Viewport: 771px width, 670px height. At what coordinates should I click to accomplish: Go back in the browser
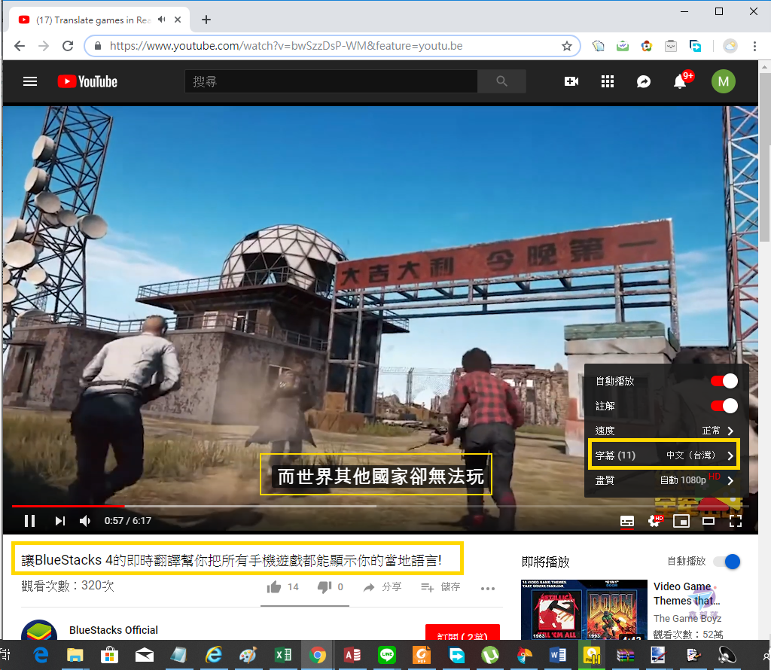[x=19, y=46]
